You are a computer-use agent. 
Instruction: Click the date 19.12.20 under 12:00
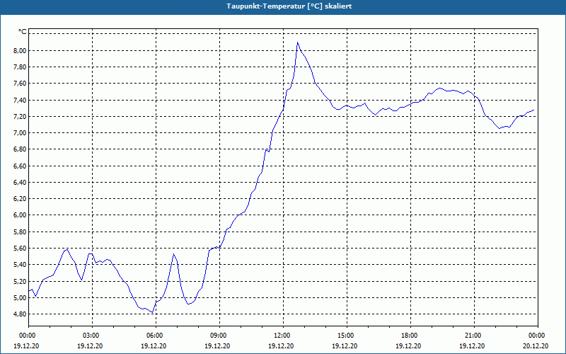281,346
